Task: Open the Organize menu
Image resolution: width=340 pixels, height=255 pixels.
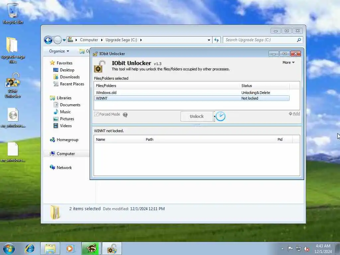Action: pos(59,51)
